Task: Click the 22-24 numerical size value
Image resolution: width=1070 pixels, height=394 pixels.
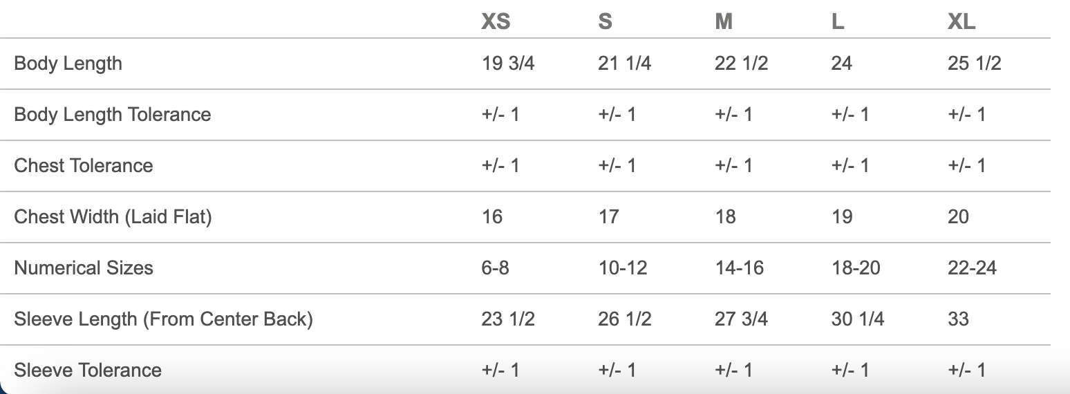Action: (972, 268)
